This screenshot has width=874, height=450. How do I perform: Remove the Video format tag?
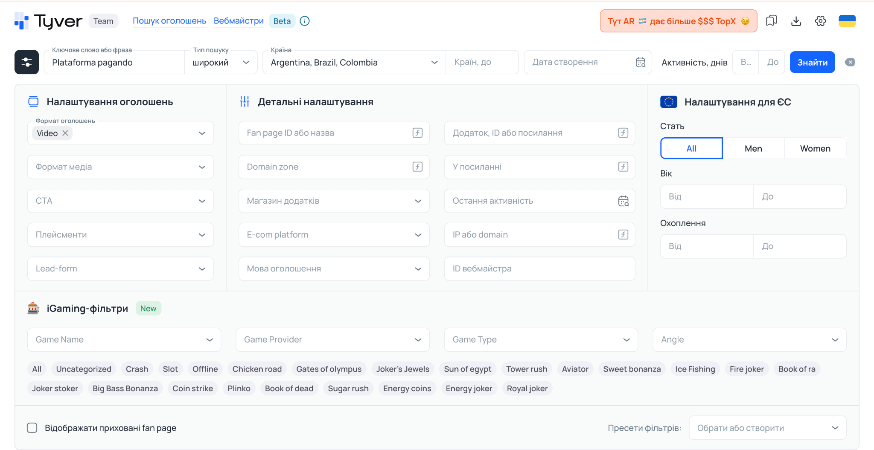(65, 133)
